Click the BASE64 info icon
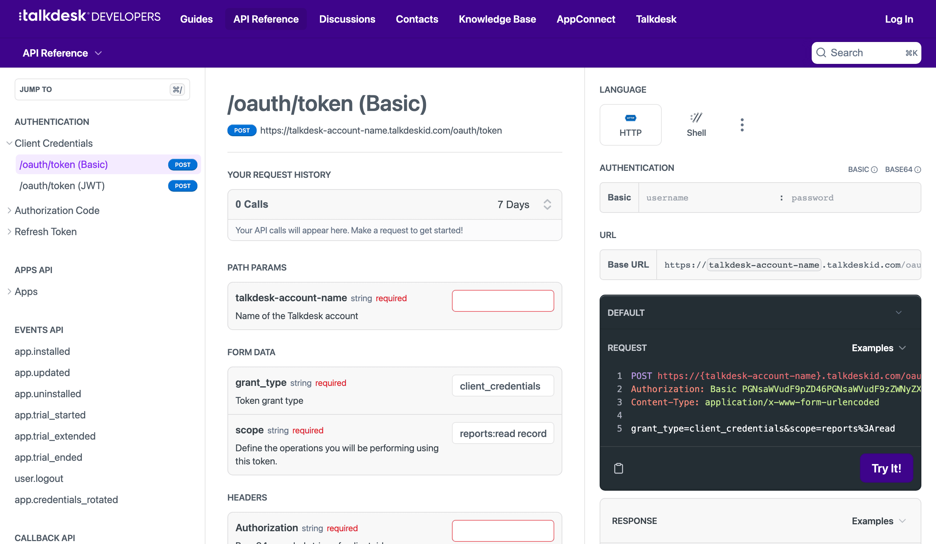The image size is (936, 544). pyautogui.click(x=917, y=170)
